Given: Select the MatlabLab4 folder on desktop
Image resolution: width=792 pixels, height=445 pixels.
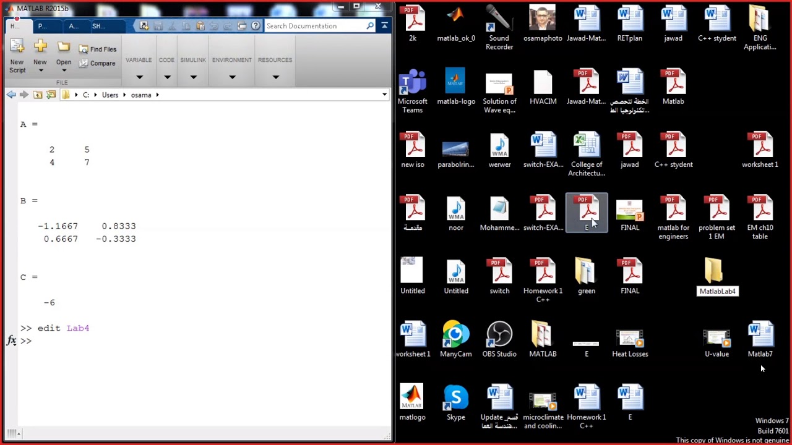Looking at the screenshot, I should point(717,277).
